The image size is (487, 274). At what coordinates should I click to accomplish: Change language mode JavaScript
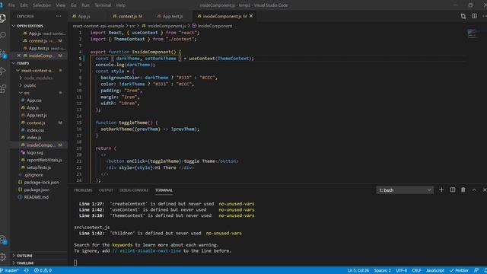(x=434, y=270)
